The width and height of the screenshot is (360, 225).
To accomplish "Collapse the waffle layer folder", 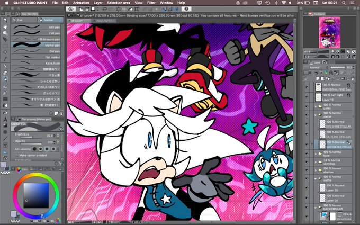I will [x=316, y=178].
